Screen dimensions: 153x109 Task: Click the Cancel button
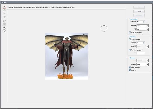click(139, 11)
